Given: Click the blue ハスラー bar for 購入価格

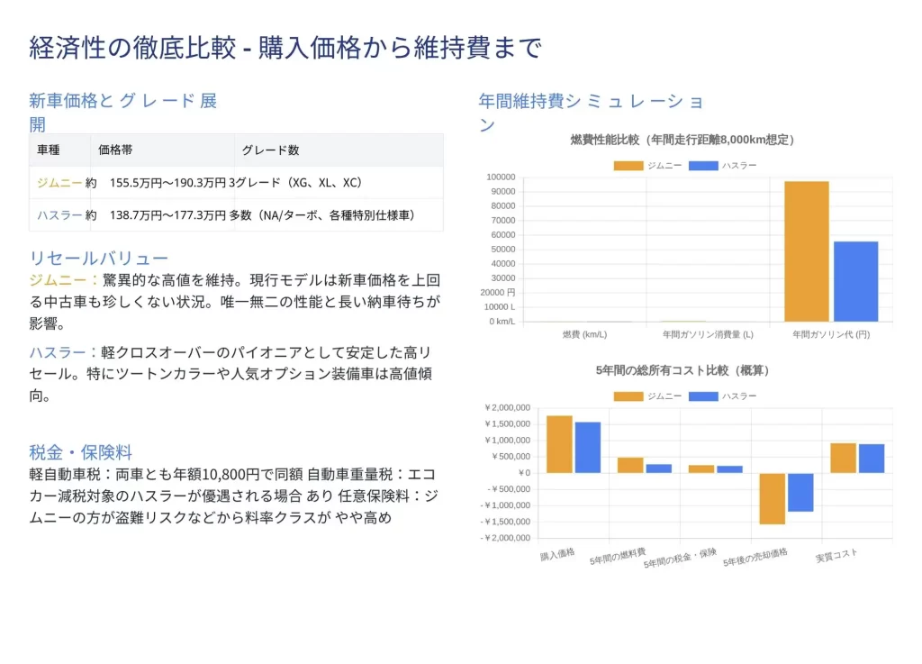Looking at the screenshot, I should point(587,448).
